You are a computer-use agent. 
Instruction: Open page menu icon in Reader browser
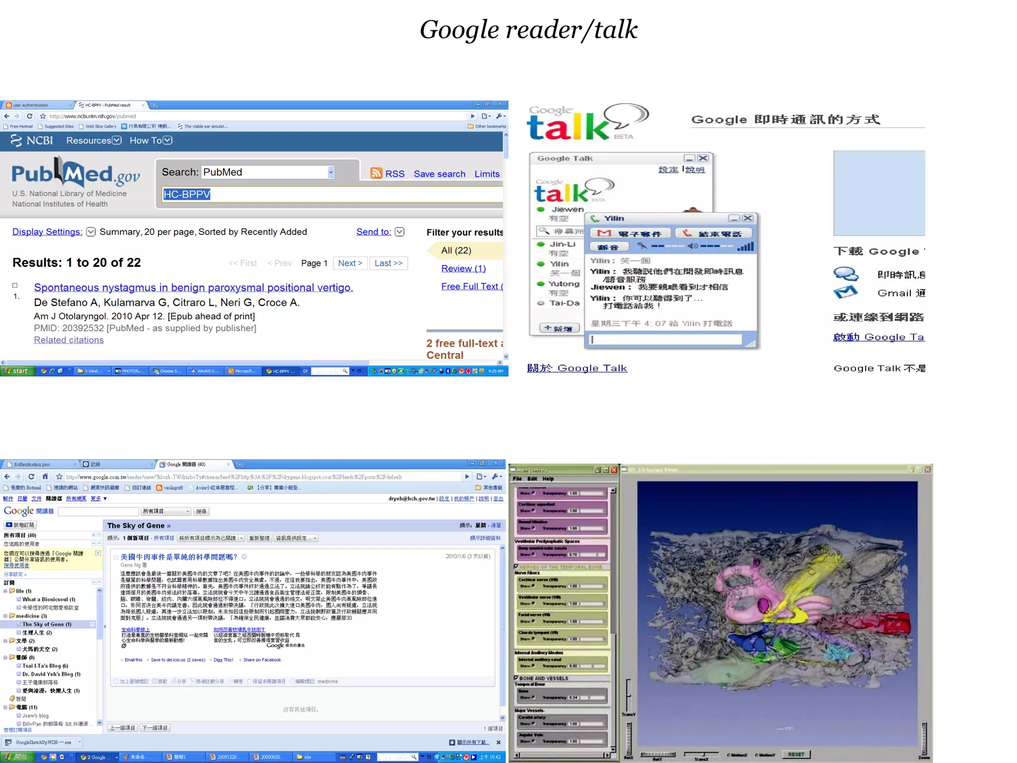coord(481,476)
